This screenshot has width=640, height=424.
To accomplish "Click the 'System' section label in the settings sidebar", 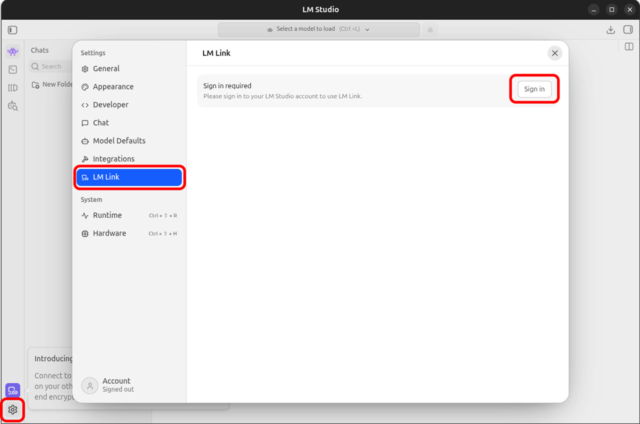I will [x=91, y=199].
